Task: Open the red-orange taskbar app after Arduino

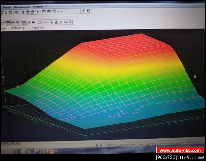Action: (51, 151)
